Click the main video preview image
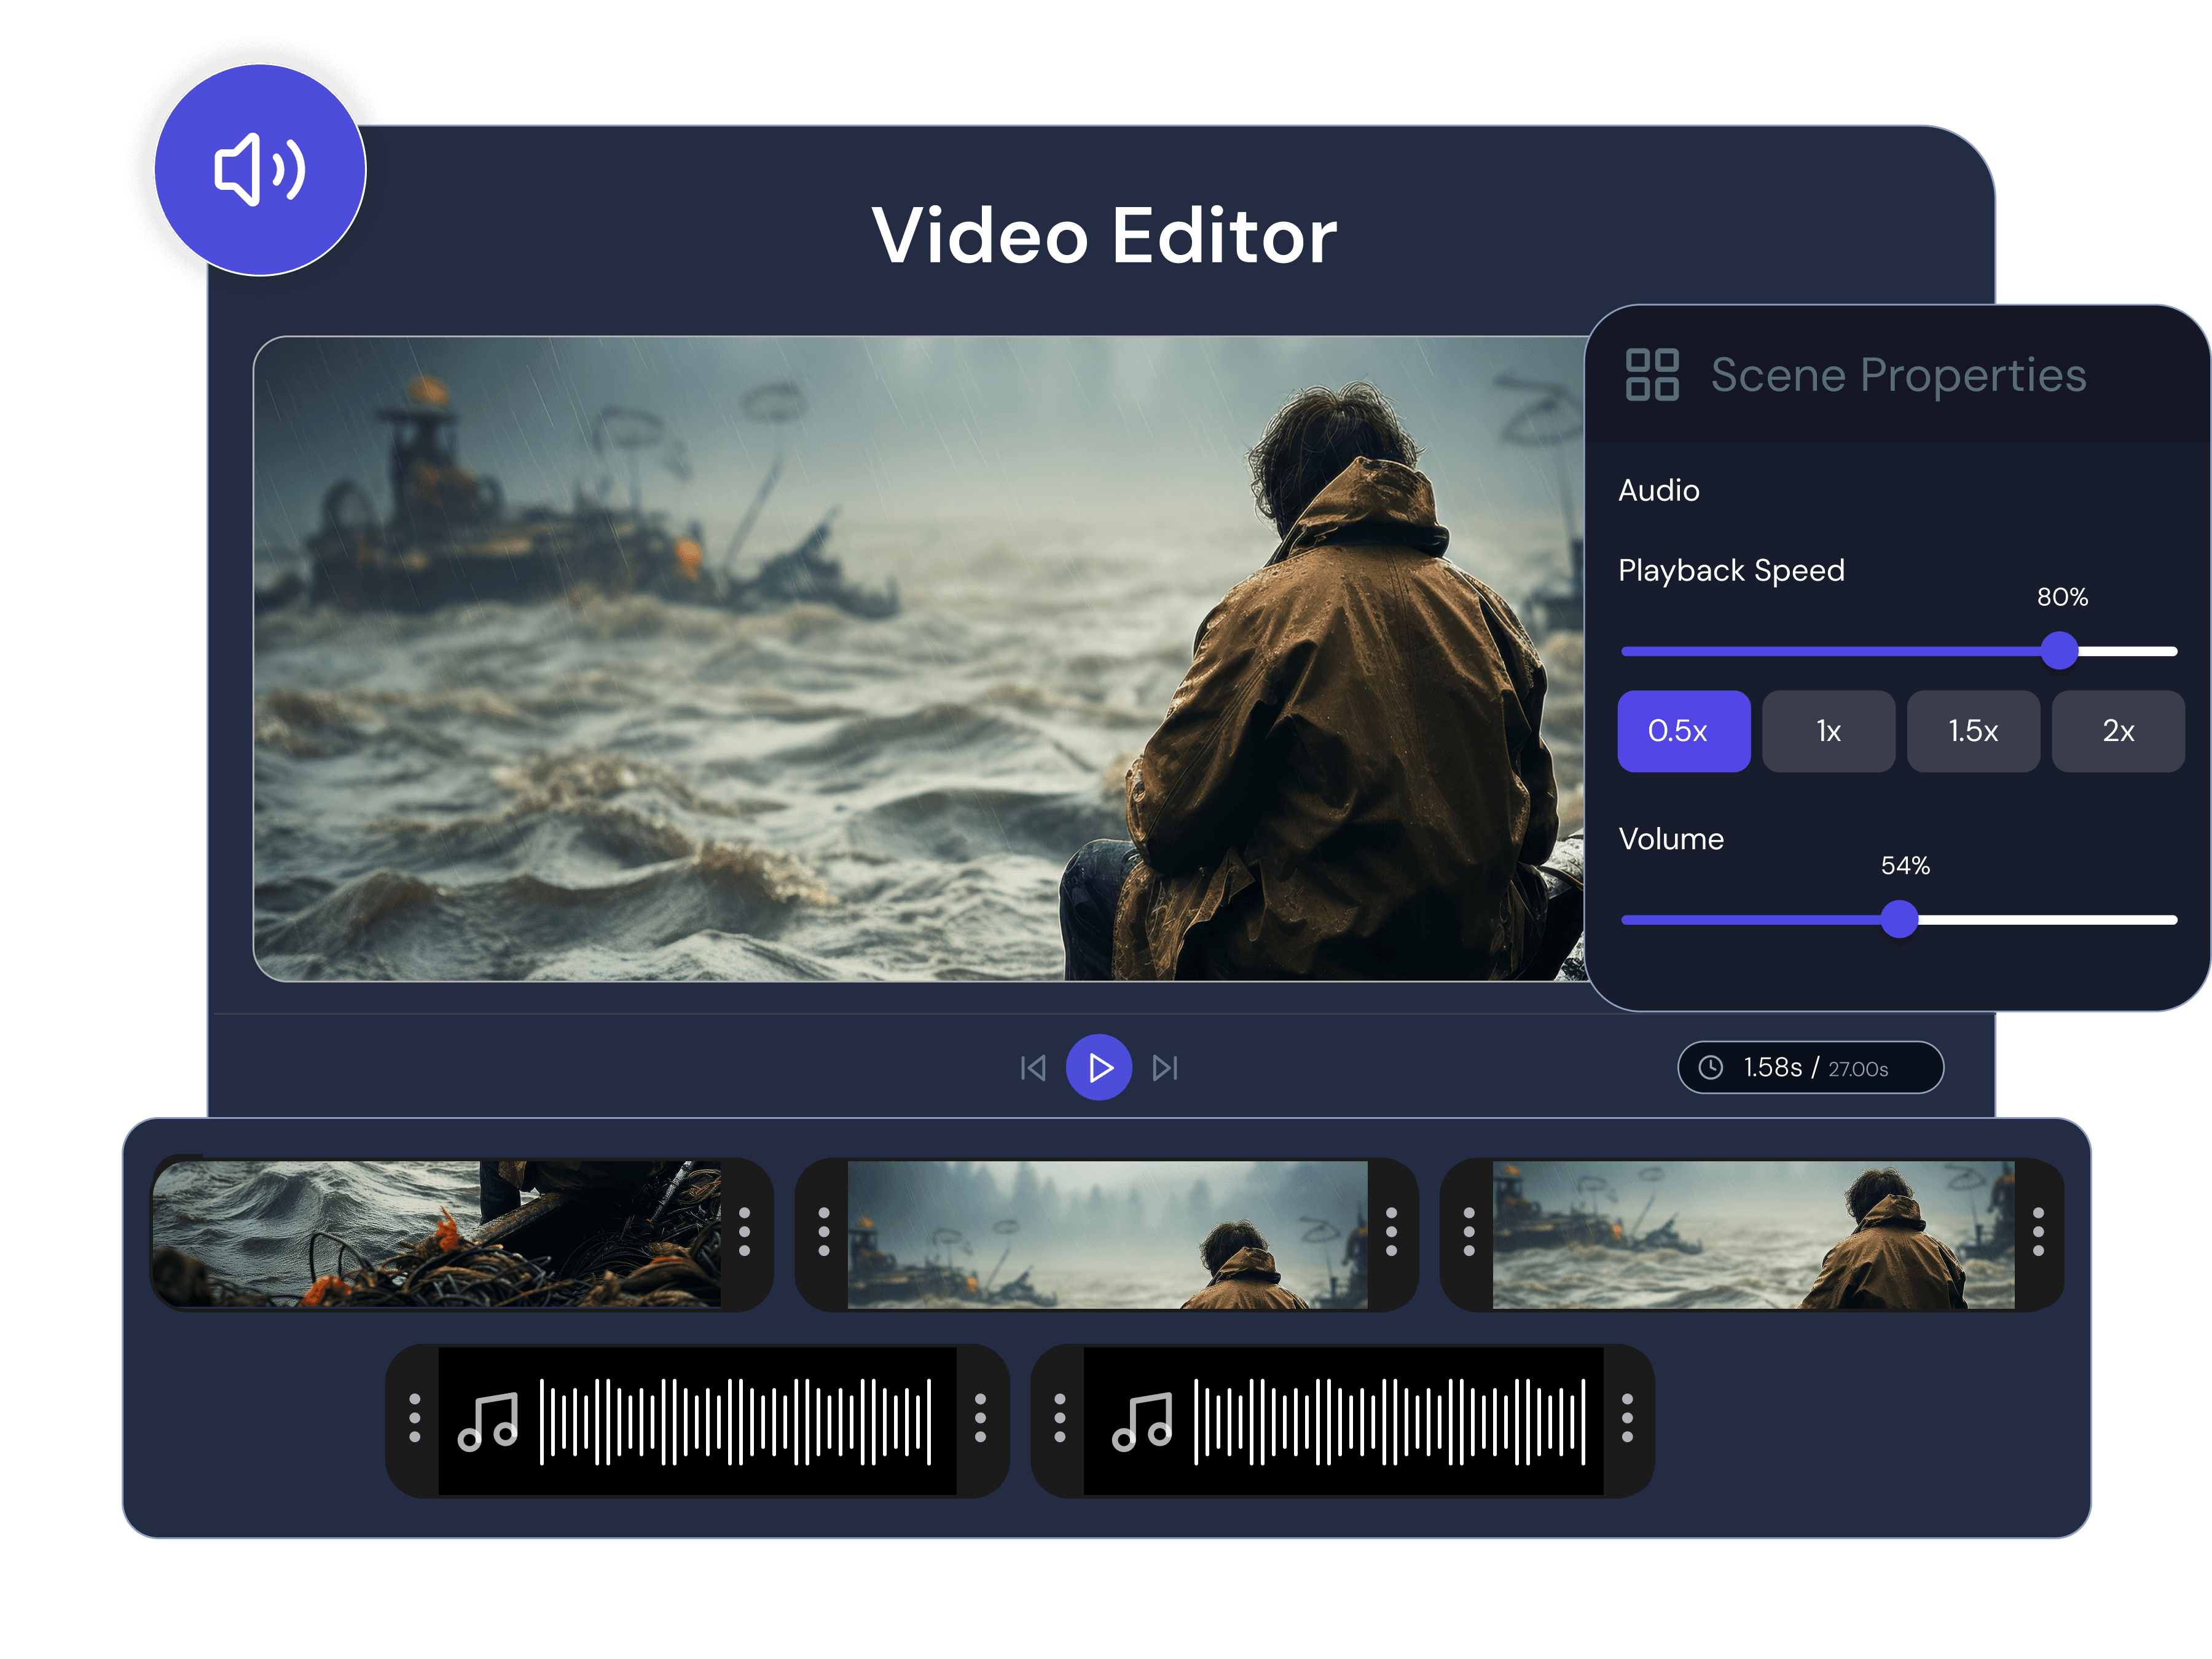The width and height of the screenshot is (2212, 1659). [x=920, y=659]
